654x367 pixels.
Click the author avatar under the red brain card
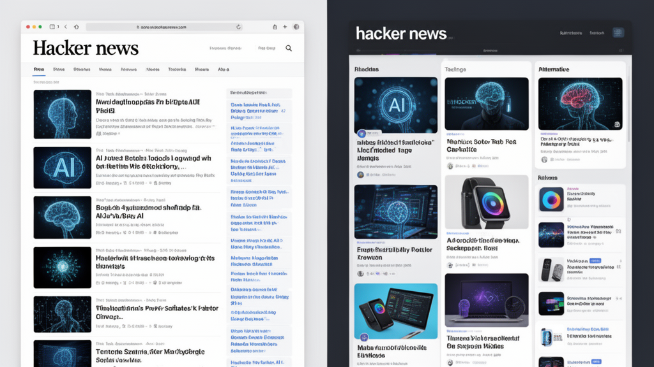pos(544,159)
